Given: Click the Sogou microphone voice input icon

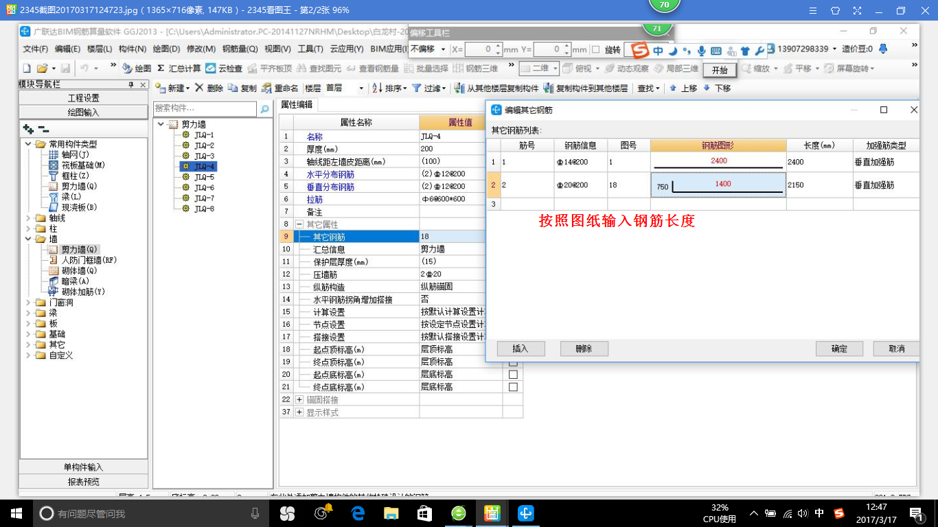Looking at the screenshot, I should pos(701,51).
